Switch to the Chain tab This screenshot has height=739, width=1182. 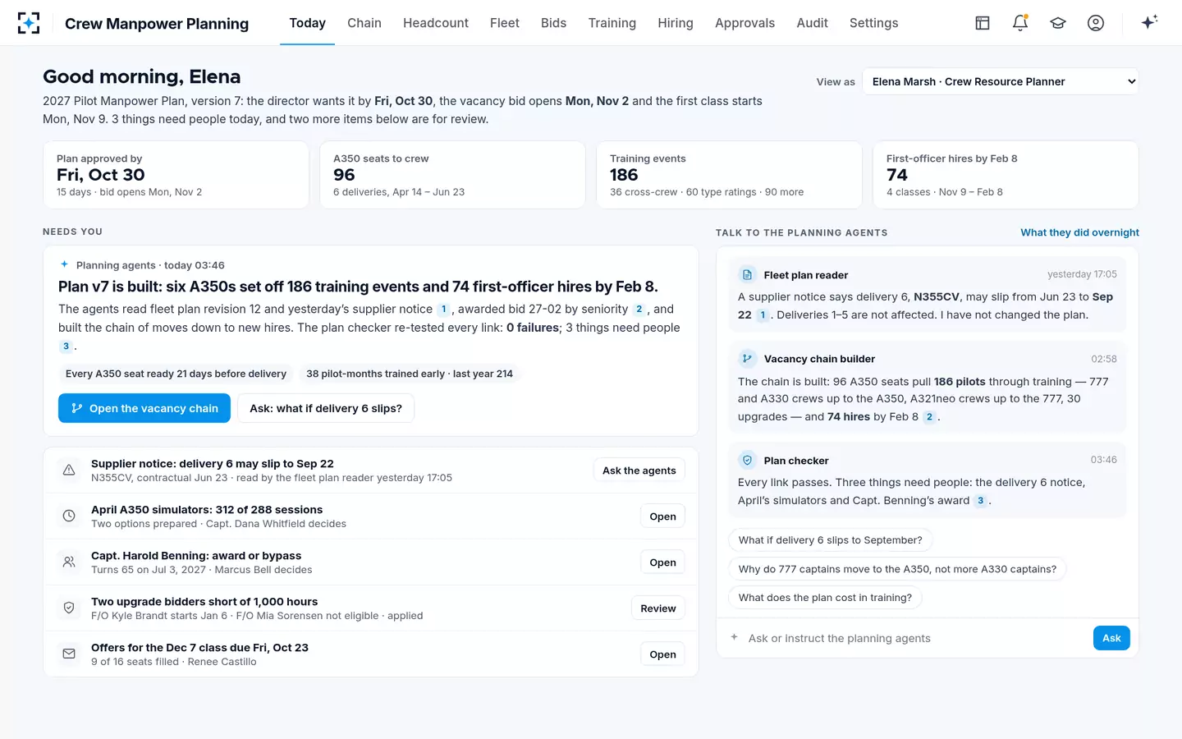(364, 23)
